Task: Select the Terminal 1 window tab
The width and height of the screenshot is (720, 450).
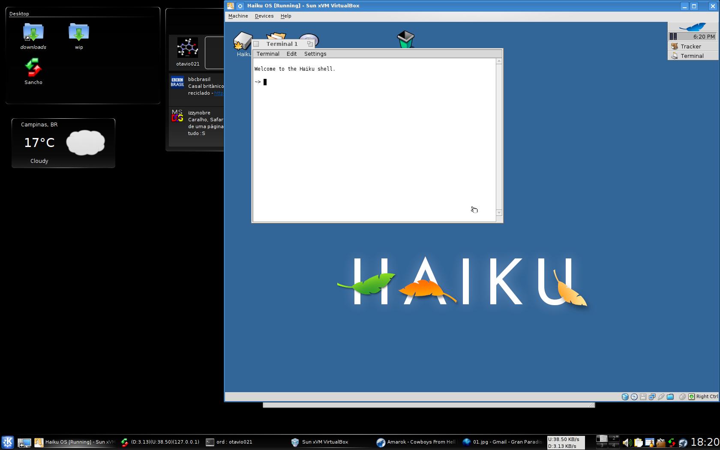Action: (282, 44)
